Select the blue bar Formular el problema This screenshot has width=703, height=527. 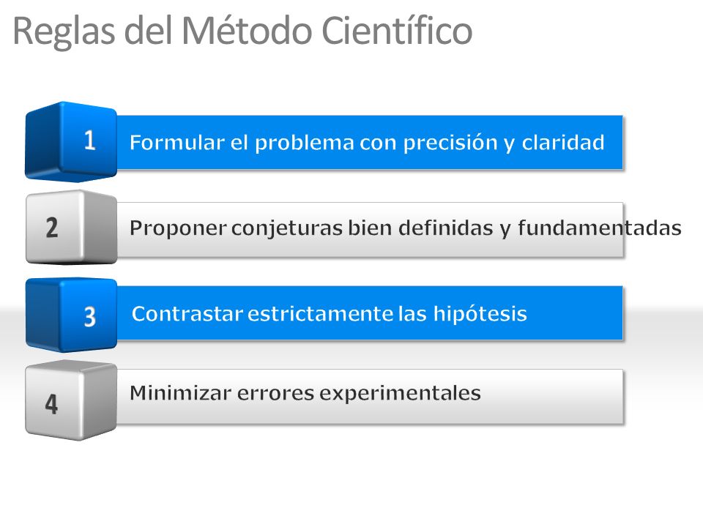coord(370,143)
